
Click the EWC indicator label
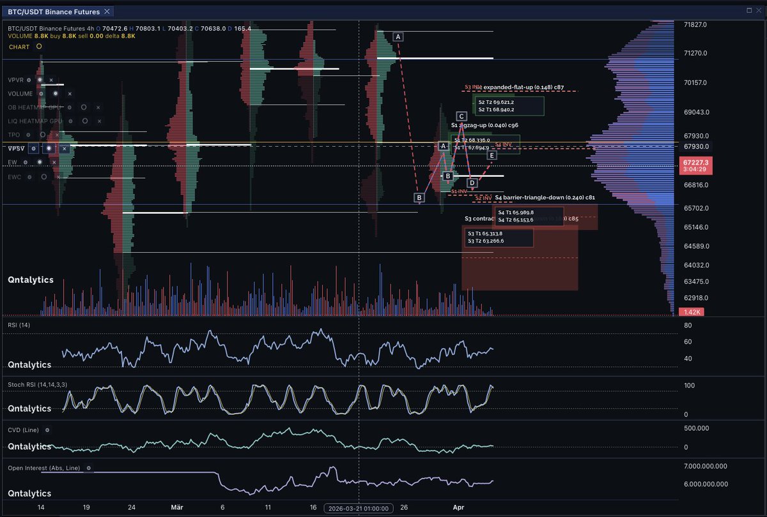15,177
